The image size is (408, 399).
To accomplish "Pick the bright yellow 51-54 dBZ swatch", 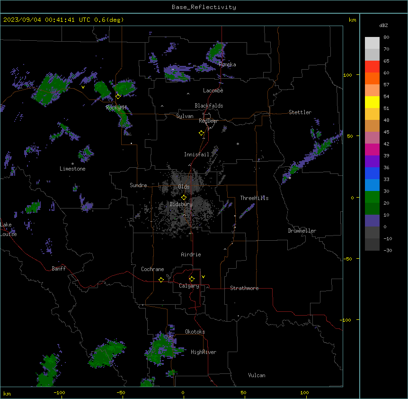I will coord(372,102).
